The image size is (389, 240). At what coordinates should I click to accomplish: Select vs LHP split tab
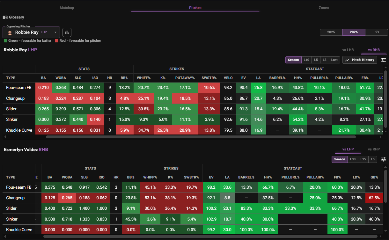[x=348, y=149]
